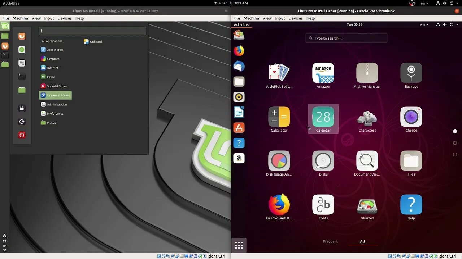Launch Document Viewer

367,163
